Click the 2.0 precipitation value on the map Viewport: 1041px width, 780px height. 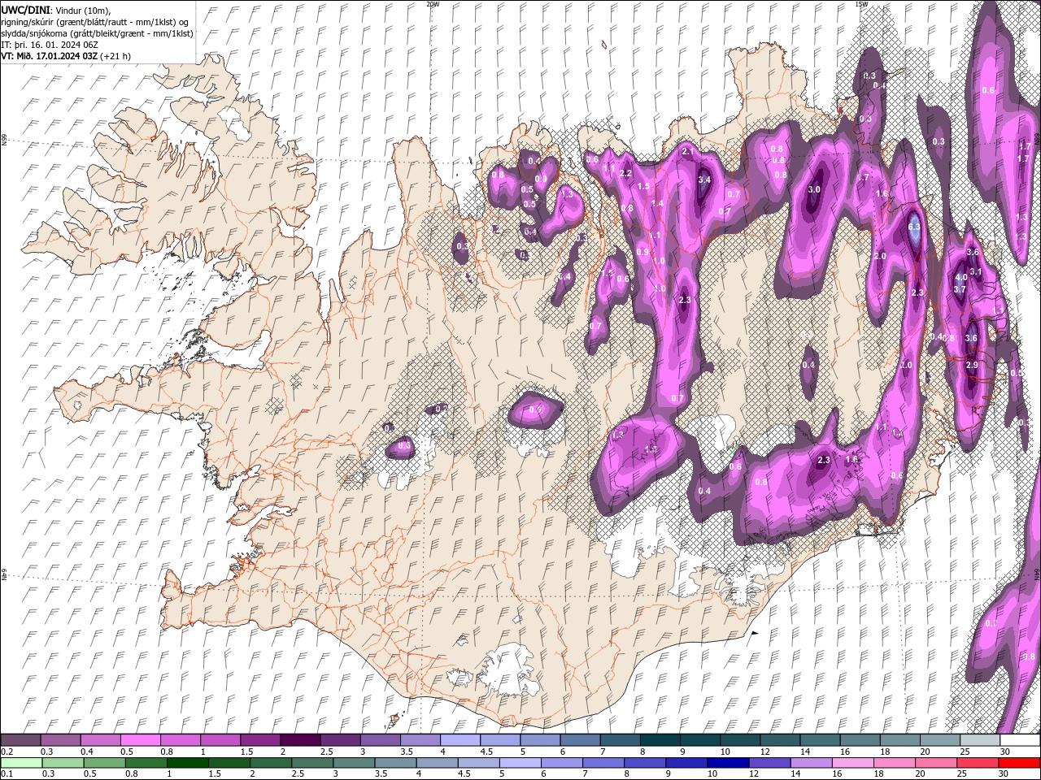(x=880, y=256)
